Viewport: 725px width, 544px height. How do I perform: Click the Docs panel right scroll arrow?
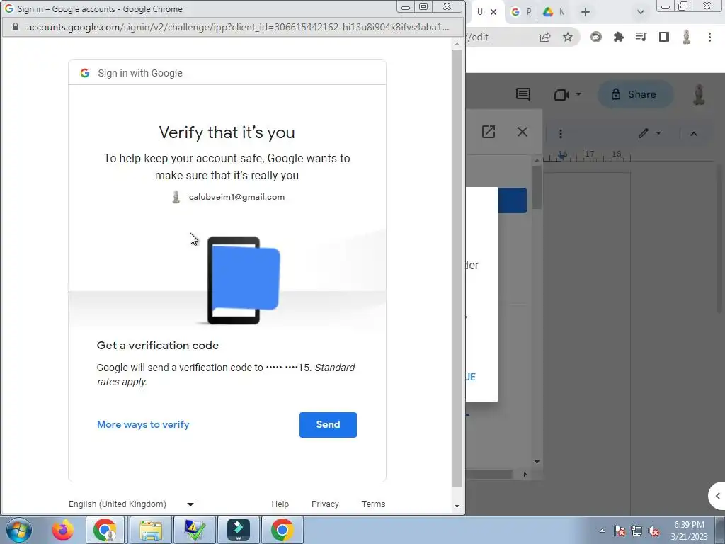pyautogui.click(x=525, y=474)
